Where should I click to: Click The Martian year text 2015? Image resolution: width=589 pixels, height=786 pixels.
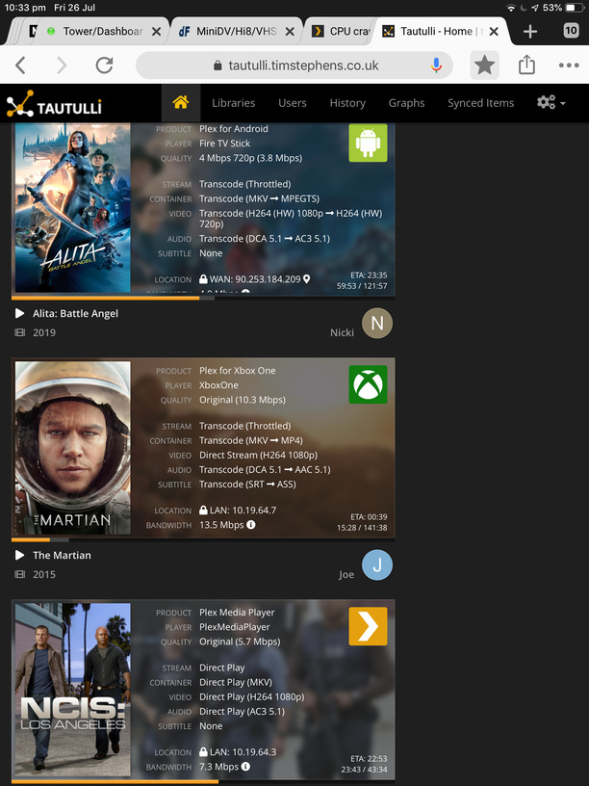pos(44,574)
